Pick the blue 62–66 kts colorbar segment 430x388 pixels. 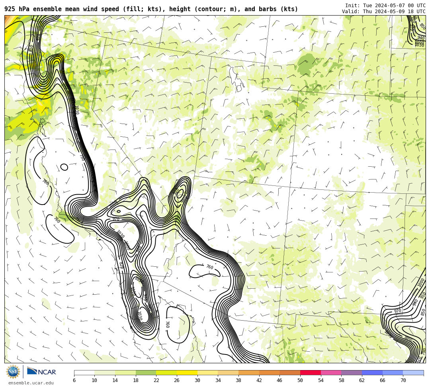point(372,372)
